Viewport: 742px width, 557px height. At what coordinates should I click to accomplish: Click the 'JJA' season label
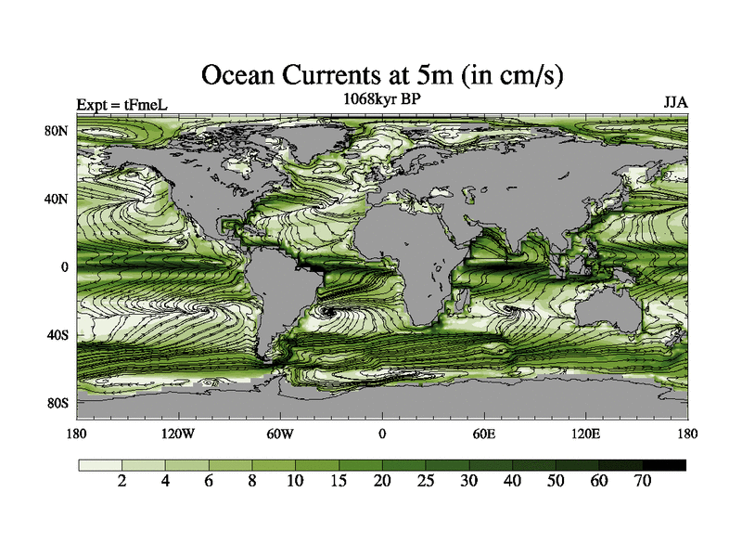click(674, 102)
